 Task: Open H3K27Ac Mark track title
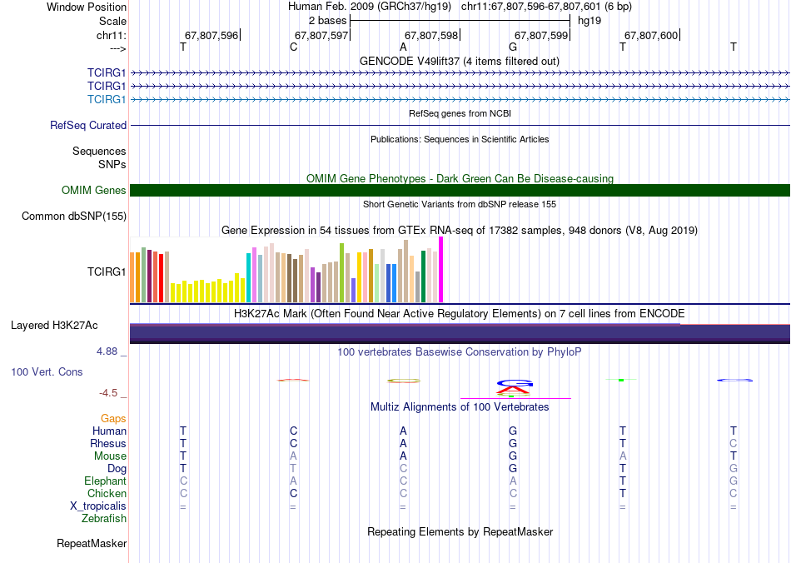460,314
